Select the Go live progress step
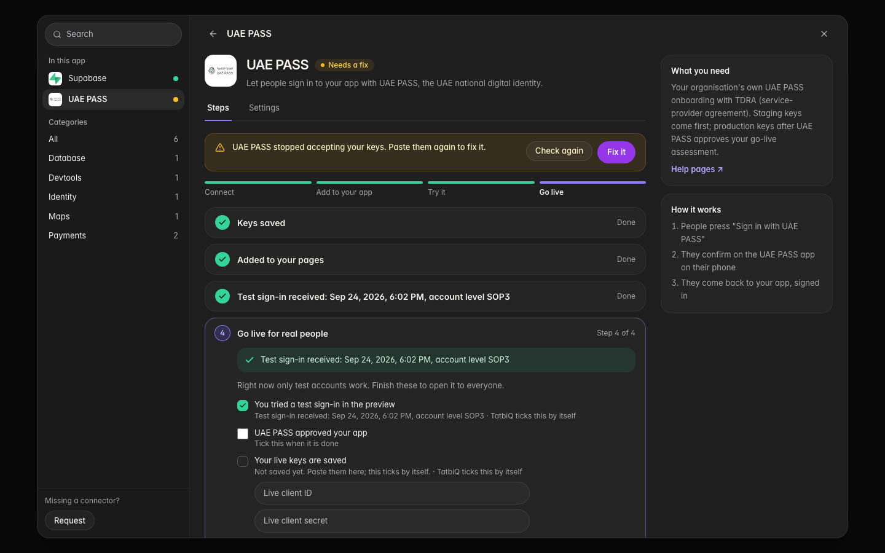Screen dimensions: 885x553 592,189
